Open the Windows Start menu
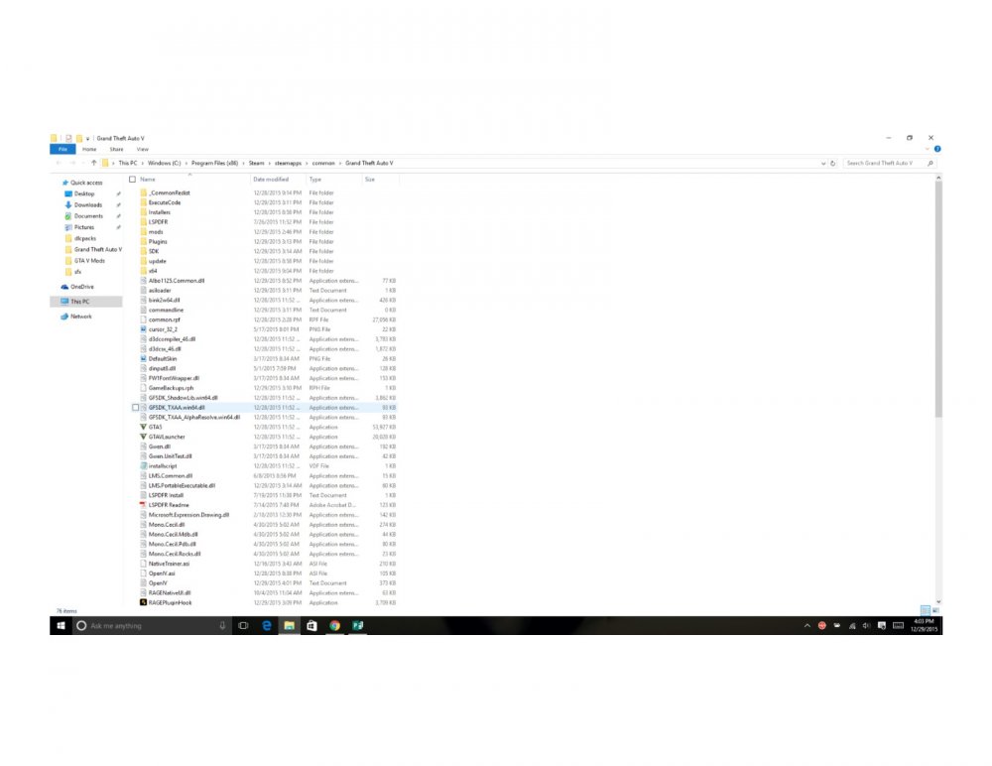The width and height of the screenshot is (992, 766). tap(61, 625)
